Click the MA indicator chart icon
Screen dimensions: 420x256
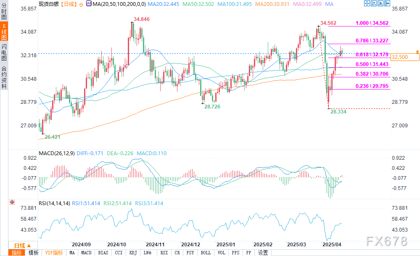(89, 4)
